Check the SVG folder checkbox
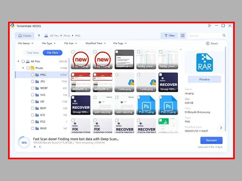Viewport: 242px width, 181px height. coord(33,95)
